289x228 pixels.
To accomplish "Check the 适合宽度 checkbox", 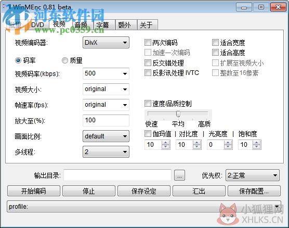I will click(215, 43).
